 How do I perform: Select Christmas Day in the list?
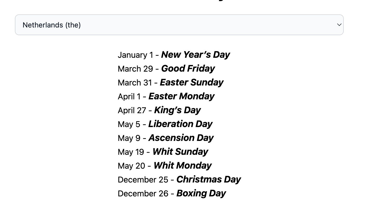click(209, 179)
